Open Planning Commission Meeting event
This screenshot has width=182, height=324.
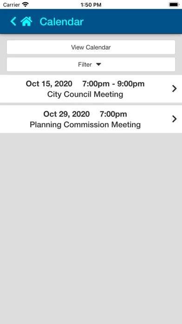point(91,119)
